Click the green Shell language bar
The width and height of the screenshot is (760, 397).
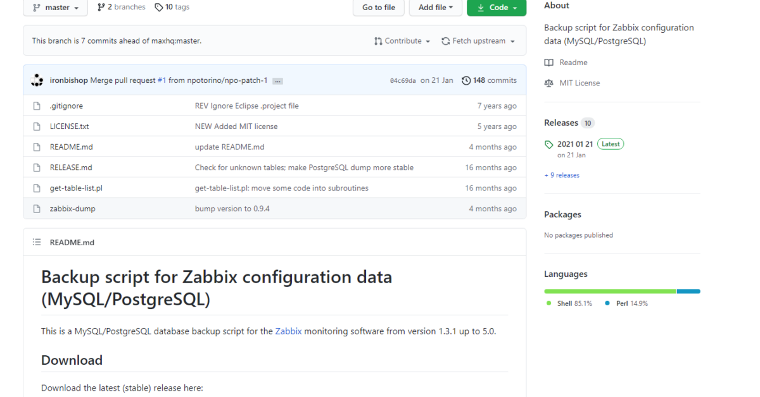pyautogui.click(x=609, y=291)
